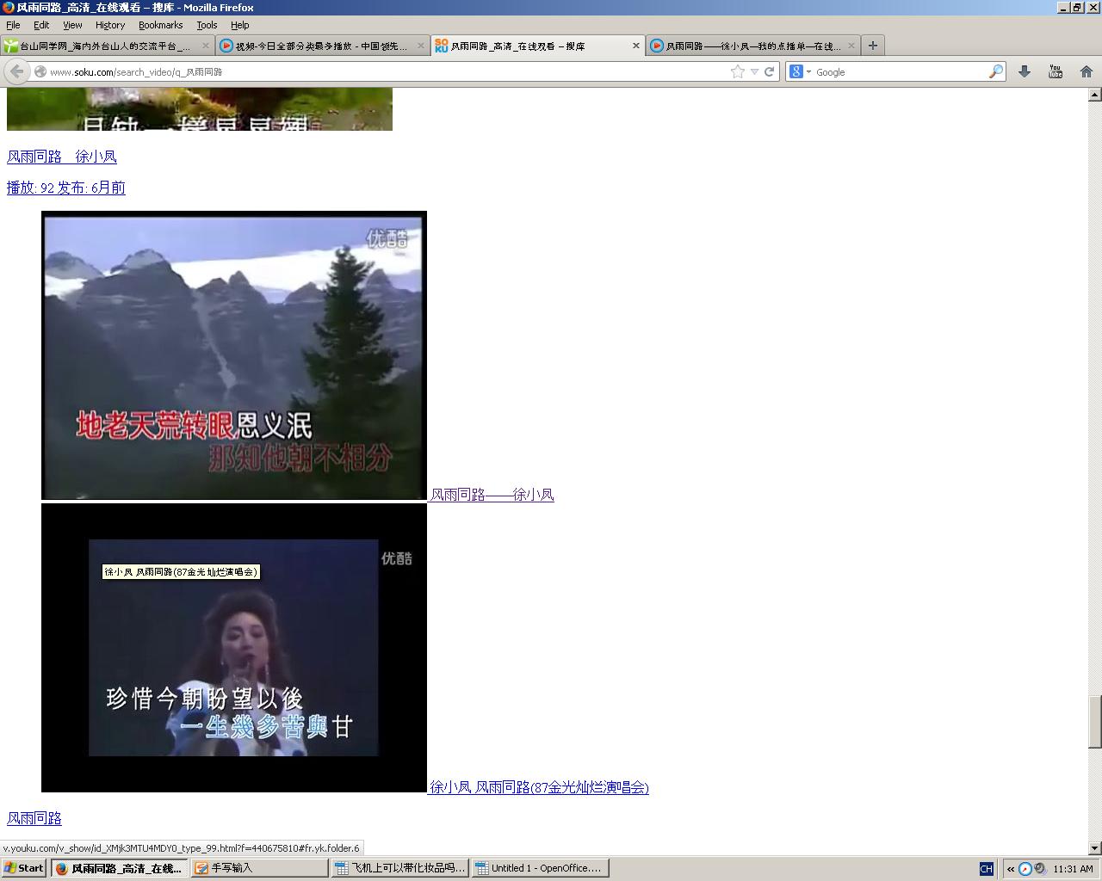Switch to 手写输入 taskbar window
This screenshot has width=1102, height=881.
coord(258,868)
